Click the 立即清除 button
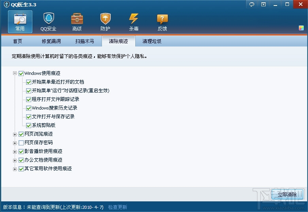 (x=287, y=194)
